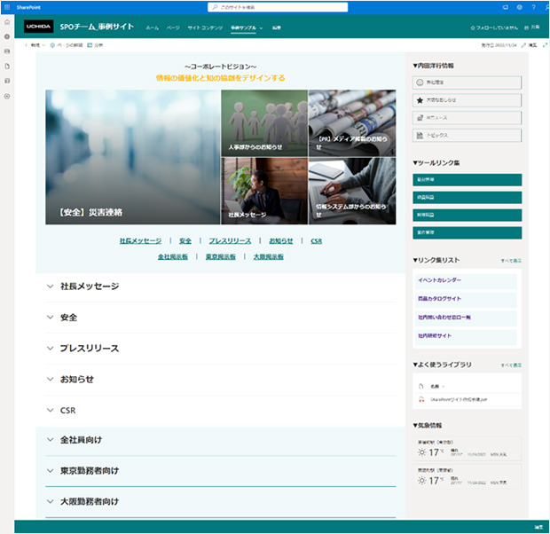Click the pencil edit icon
Image resolution: width=550 pixels, height=534 pixels.
point(523,45)
